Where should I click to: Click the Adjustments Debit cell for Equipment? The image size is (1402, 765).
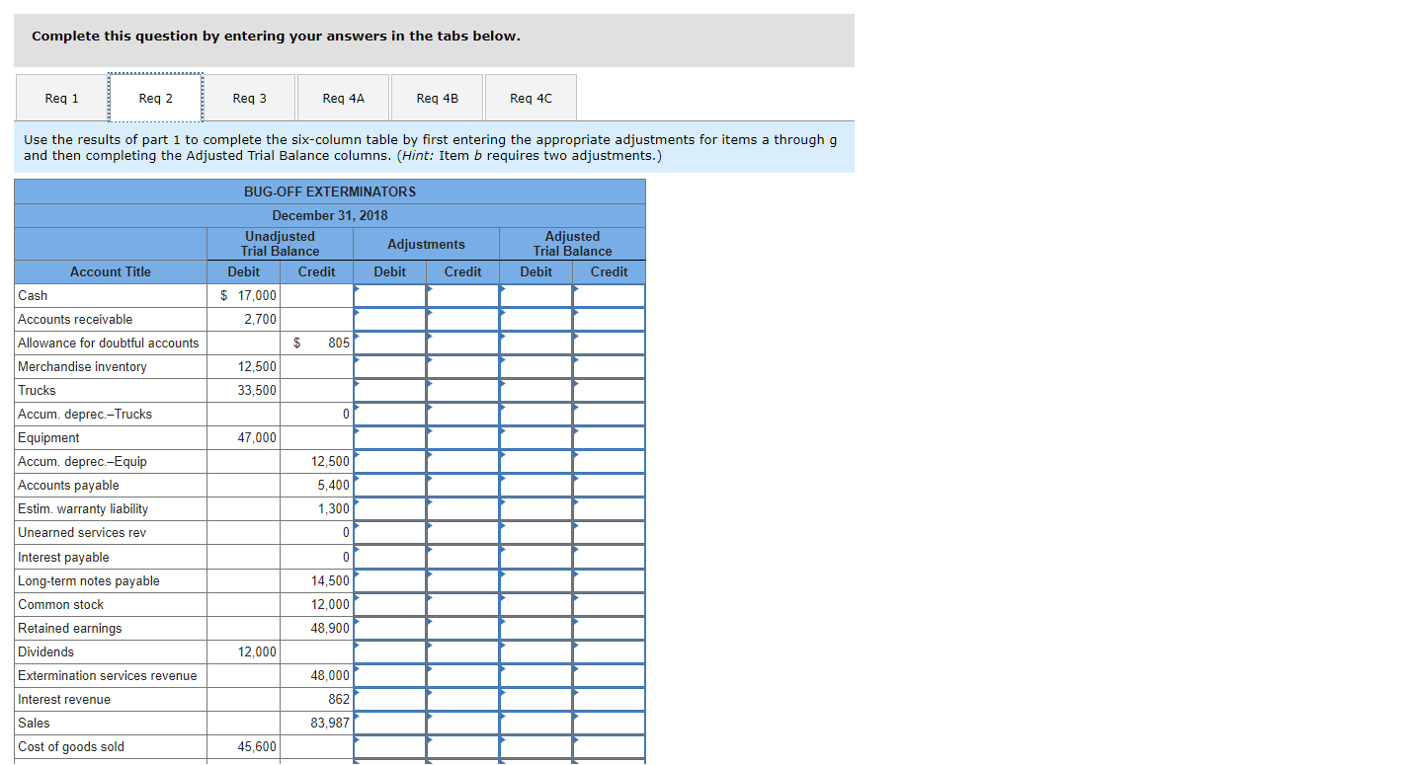(x=389, y=437)
